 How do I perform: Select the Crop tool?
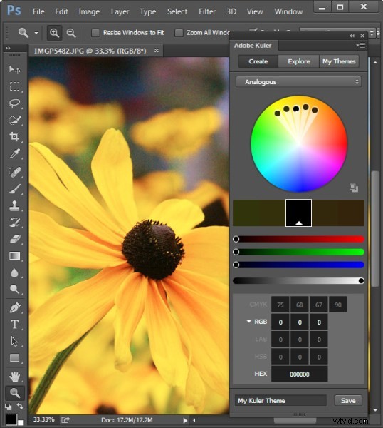[x=14, y=136]
